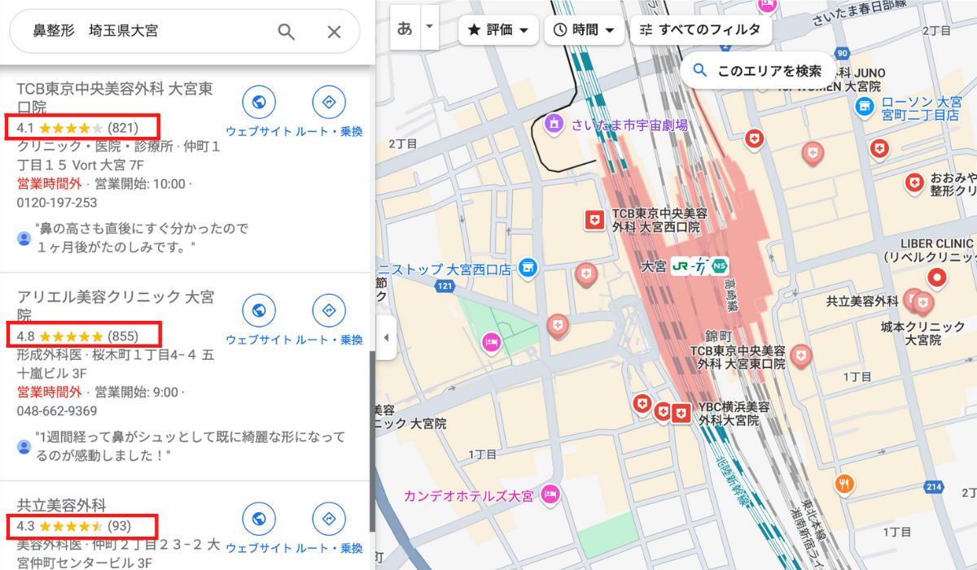Select TCB東京中央美容外科 大宮東口院 map pin
Screen dimensions: 977x570
[x=801, y=355]
